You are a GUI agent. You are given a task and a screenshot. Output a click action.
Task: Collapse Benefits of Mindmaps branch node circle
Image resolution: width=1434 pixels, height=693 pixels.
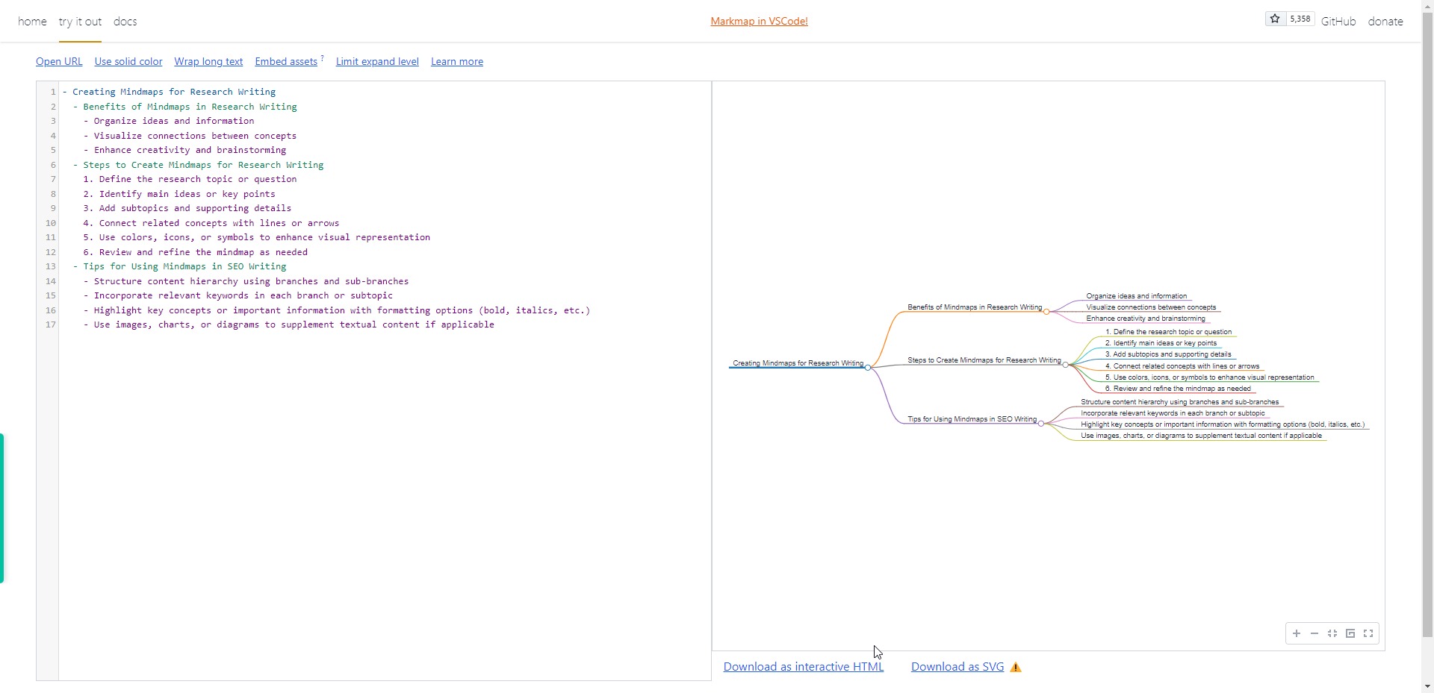[x=1046, y=312]
